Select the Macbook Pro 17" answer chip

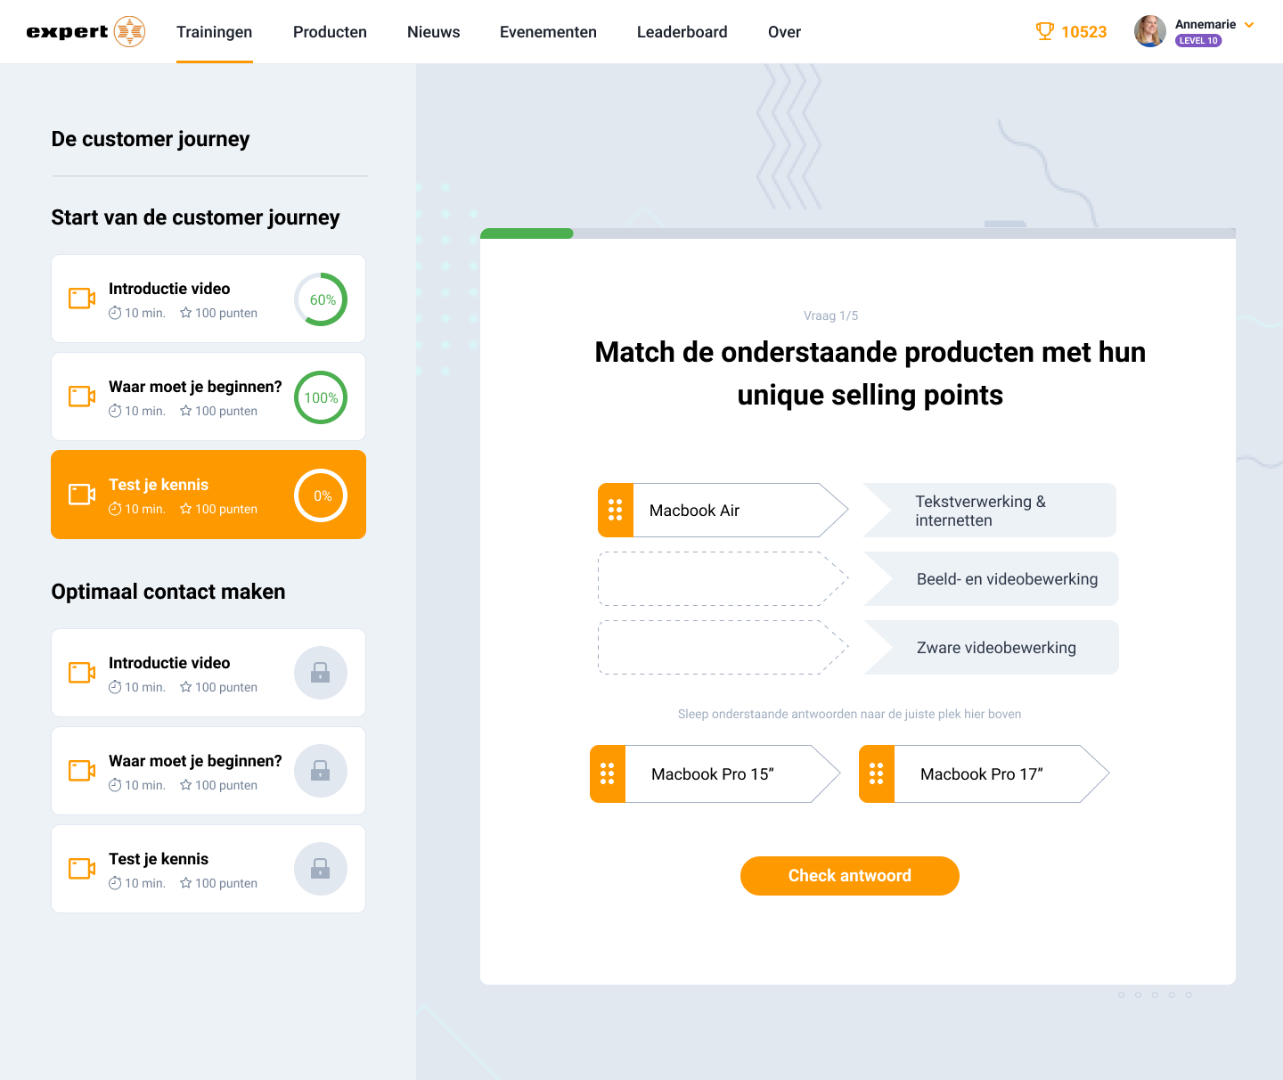click(x=985, y=773)
